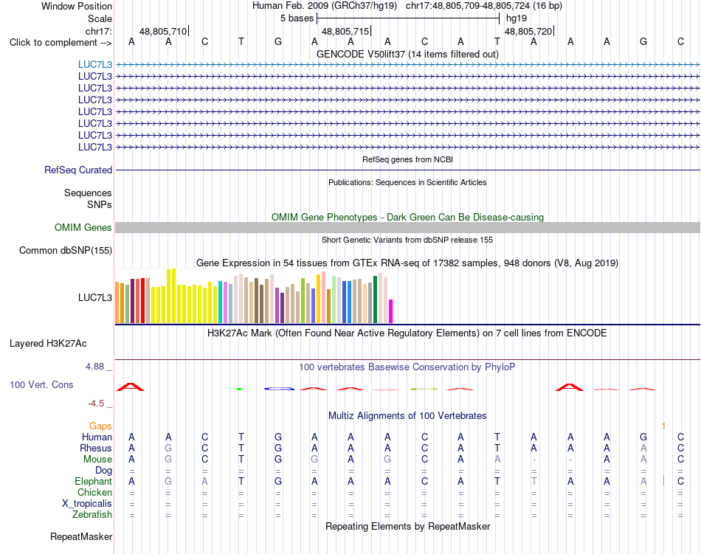
Task: Click the LUC7L3 GTEx expression label
Action: pyautogui.click(x=94, y=297)
